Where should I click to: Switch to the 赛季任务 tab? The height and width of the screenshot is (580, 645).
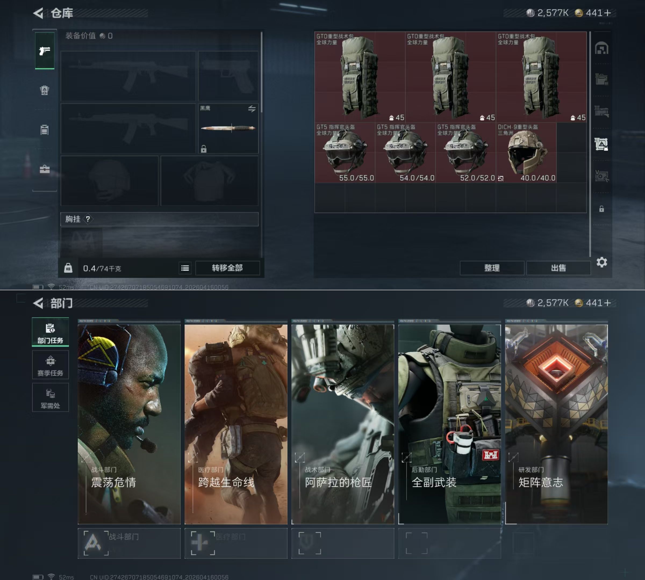(x=51, y=365)
